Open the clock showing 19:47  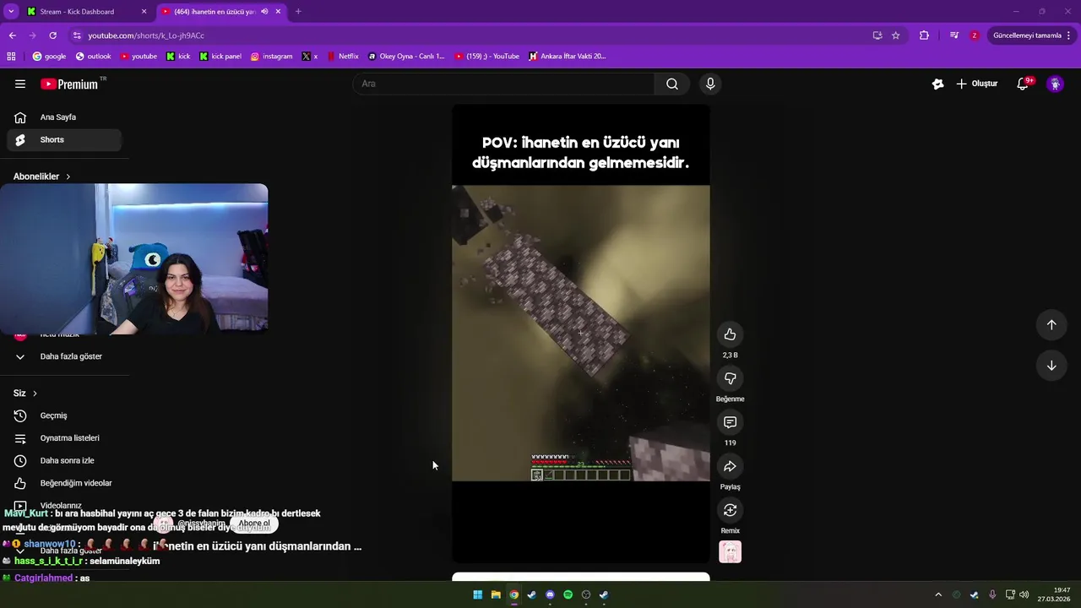[1055, 594]
